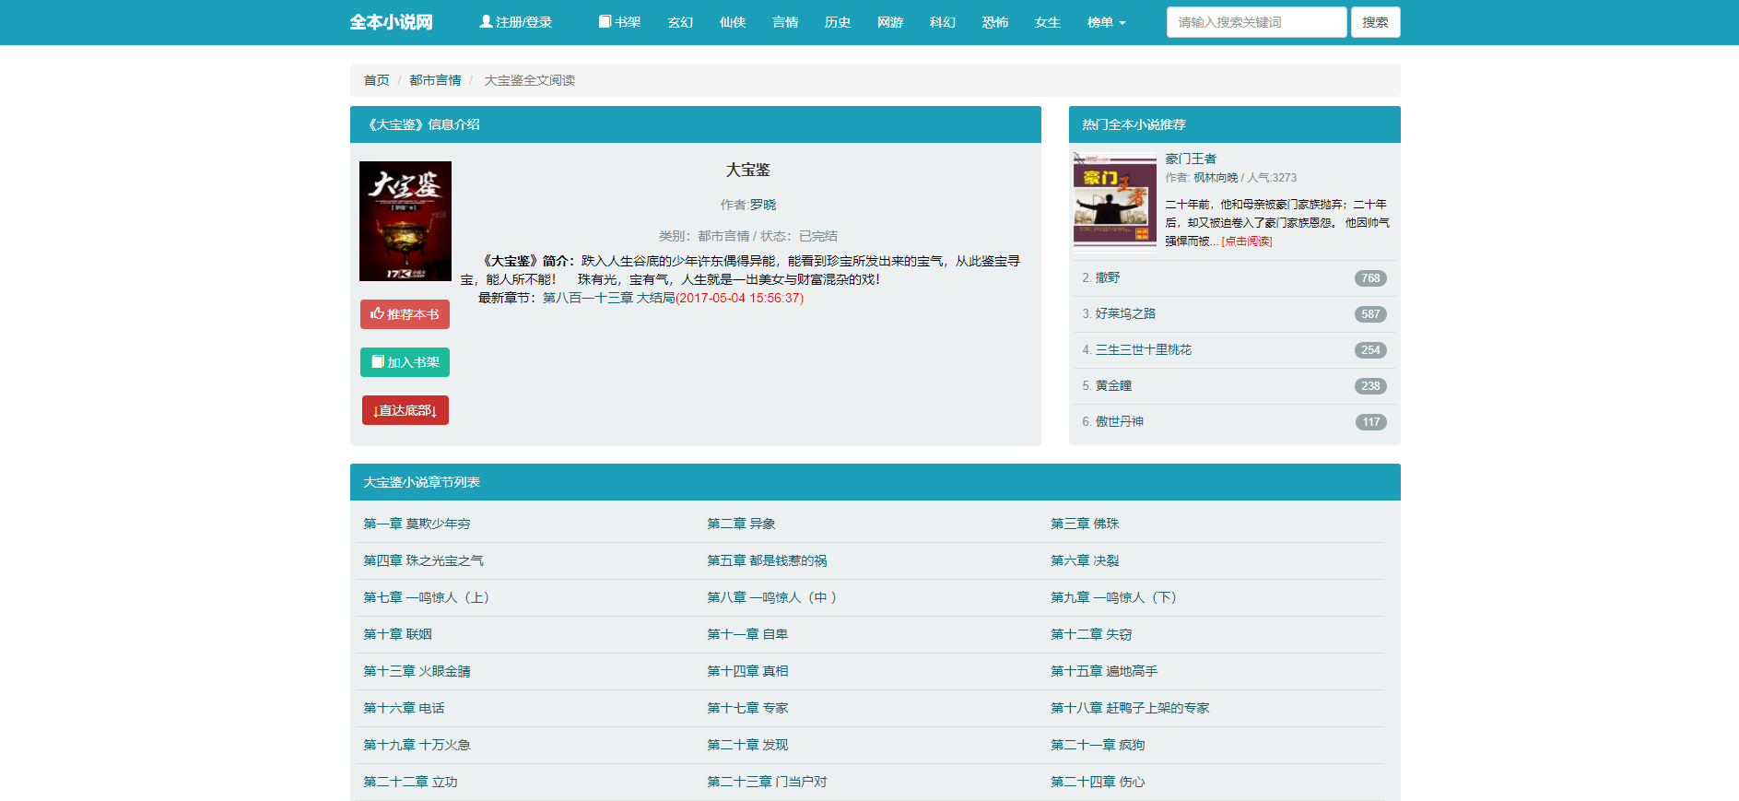The image size is (1739, 801).
Task: Click the 768 popularity badge
Action: 1370,278
